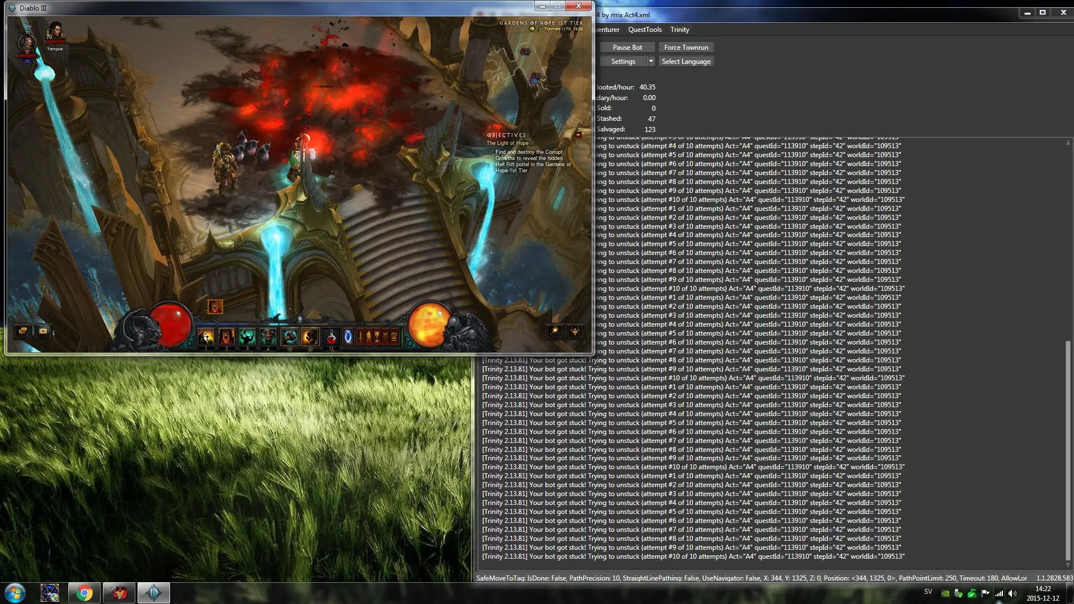Select the left mouse button skill icon

coord(289,337)
